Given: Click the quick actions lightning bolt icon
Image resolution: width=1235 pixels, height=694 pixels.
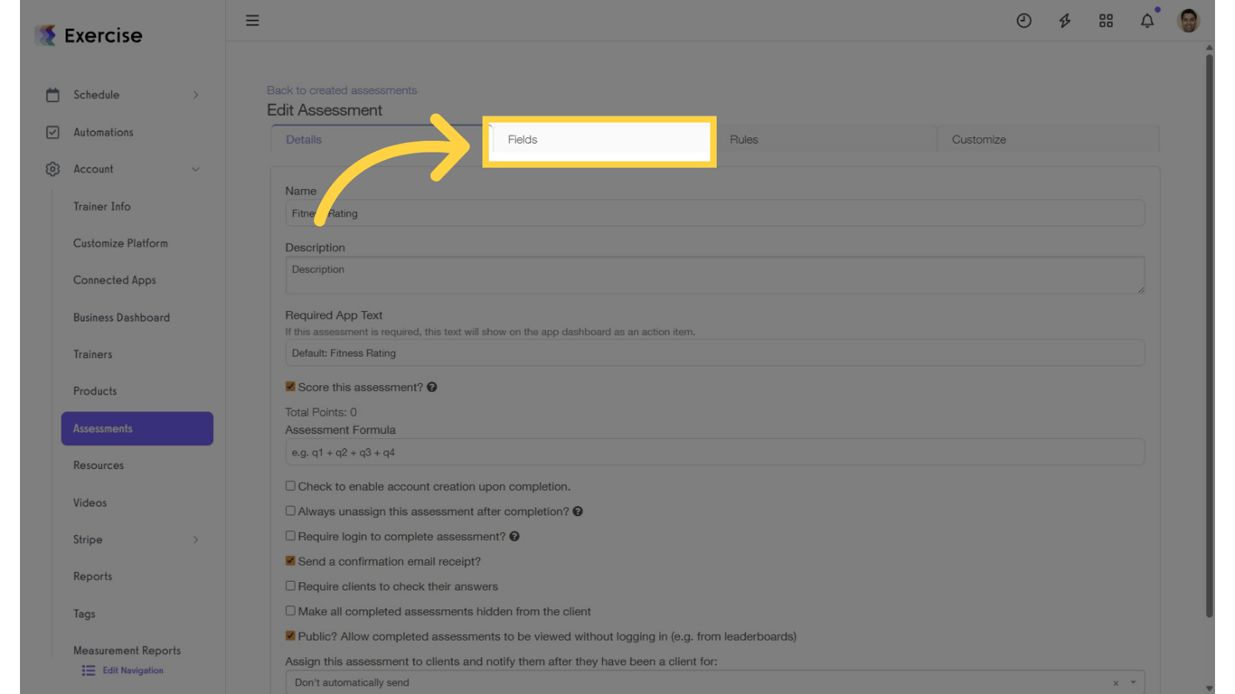Looking at the screenshot, I should pos(1064,20).
